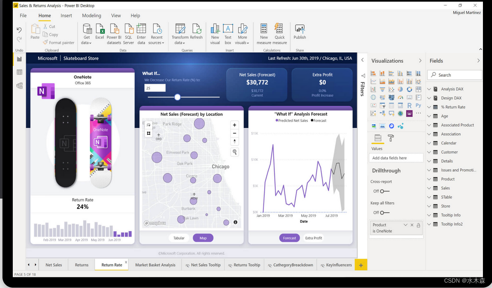Click the map search magnifier
This screenshot has height=288, width=492.
tap(234, 152)
